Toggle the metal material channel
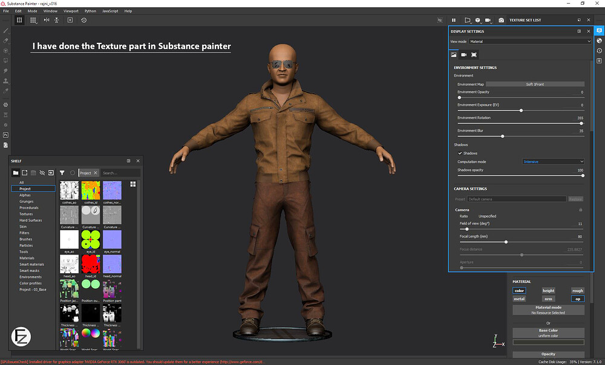Image resolution: width=605 pixels, height=365 pixels. (519, 299)
